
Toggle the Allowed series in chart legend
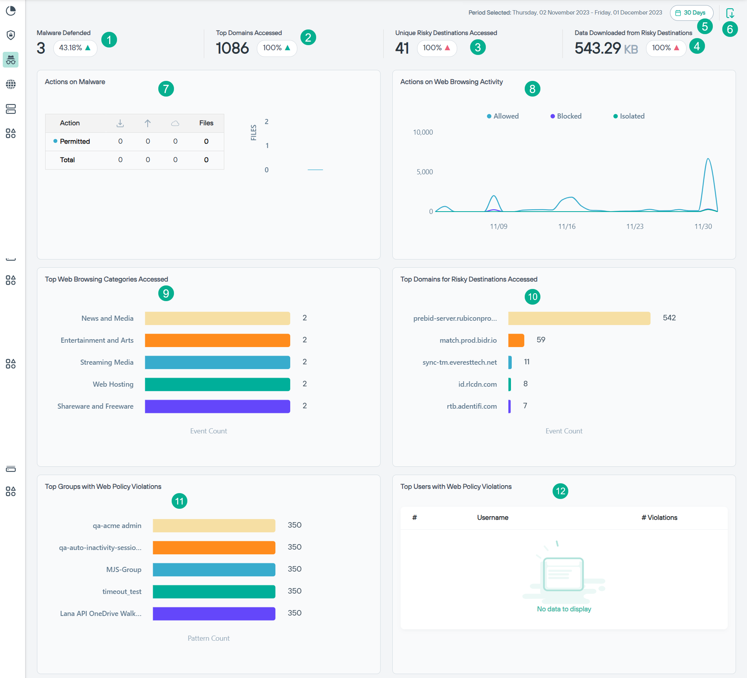click(503, 116)
